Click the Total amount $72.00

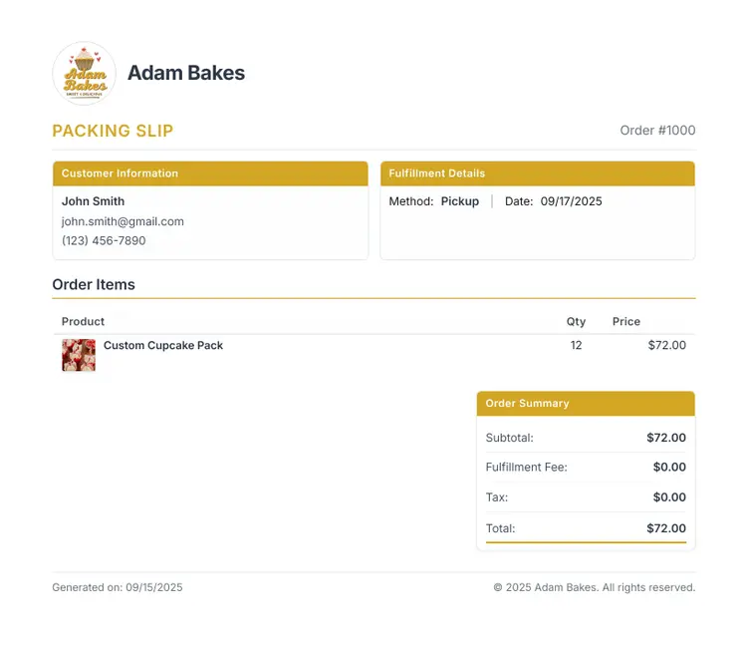point(666,528)
